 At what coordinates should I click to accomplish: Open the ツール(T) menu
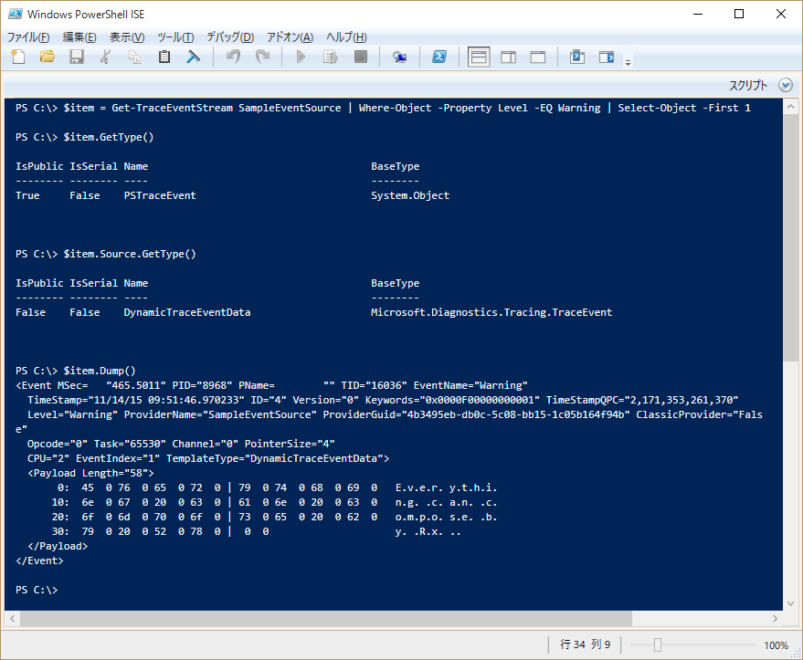(x=175, y=37)
